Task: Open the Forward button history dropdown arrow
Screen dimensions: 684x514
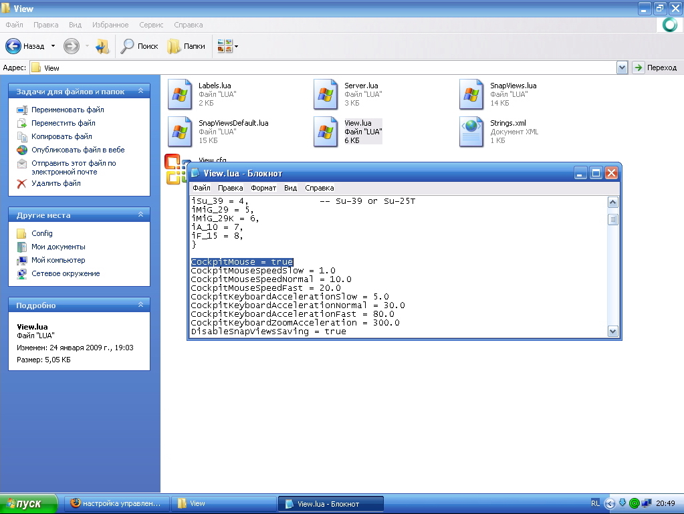Action: pyautogui.click(x=87, y=46)
